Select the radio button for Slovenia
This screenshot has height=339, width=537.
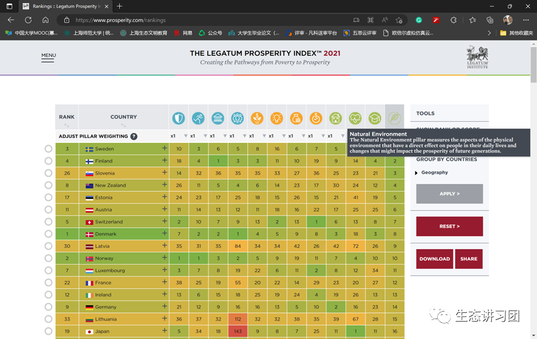tap(48, 173)
